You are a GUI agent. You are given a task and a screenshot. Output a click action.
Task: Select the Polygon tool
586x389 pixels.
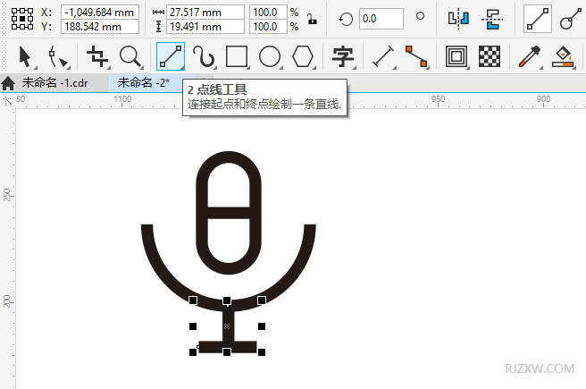304,57
